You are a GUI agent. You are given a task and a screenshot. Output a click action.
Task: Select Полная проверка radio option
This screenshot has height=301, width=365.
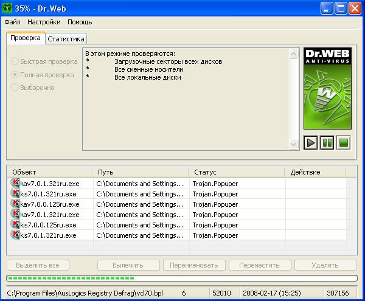43,75
